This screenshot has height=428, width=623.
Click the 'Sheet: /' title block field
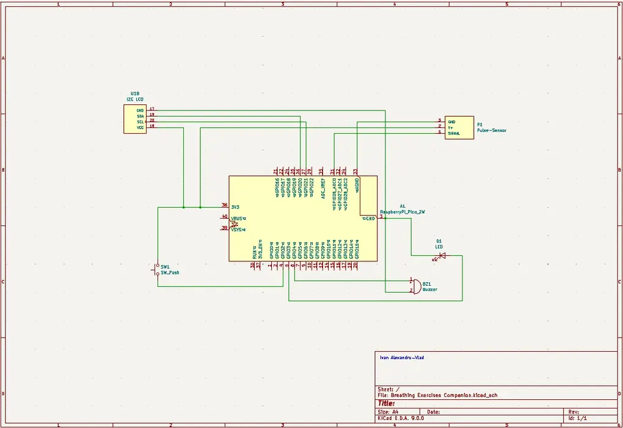(388, 390)
